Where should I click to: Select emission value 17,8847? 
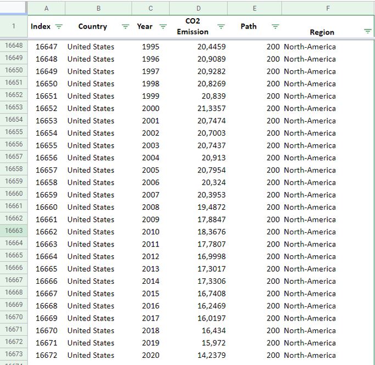click(198, 220)
